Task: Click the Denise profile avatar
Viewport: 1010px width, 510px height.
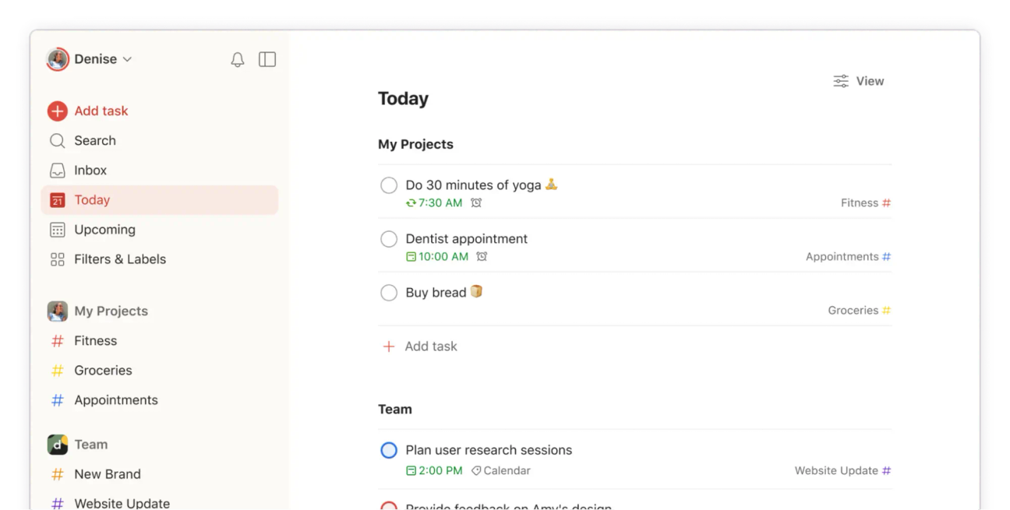Action: tap(56, 58)
